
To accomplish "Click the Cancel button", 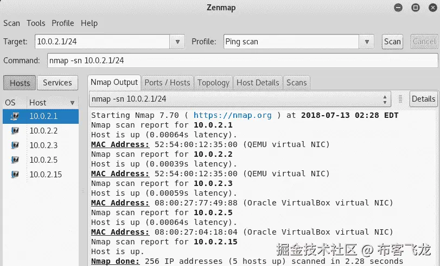I will pos(424,42).
